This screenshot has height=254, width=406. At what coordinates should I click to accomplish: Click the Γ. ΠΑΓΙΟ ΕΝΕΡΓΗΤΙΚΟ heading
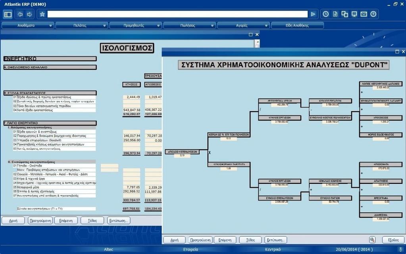(x=50, y=123)
